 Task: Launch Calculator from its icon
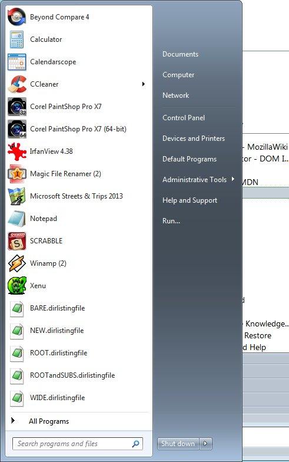[16, 39]
